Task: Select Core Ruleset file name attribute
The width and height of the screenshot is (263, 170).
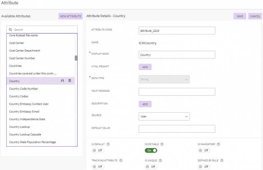Action: coord(40,35)
